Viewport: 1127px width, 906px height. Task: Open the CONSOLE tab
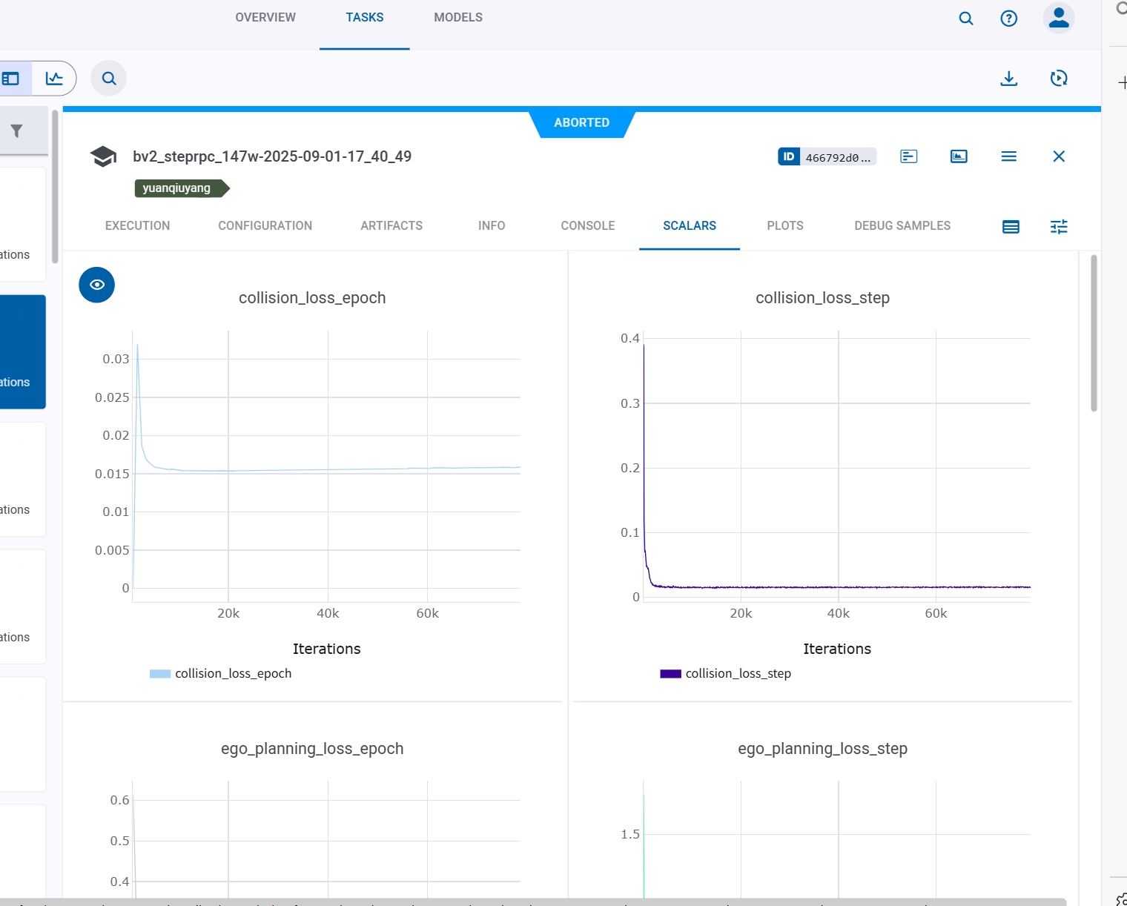[588, 225]
